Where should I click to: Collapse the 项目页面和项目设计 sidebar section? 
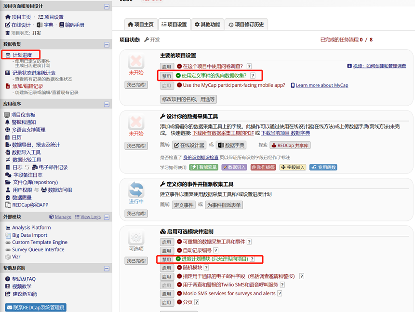107,7
